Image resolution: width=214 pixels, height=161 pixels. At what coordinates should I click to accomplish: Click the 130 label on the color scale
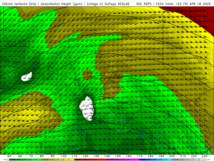pos(96,156)
